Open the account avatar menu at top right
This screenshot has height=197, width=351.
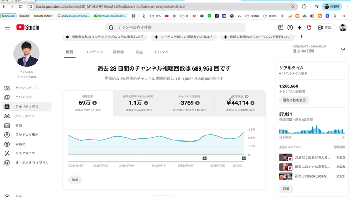pyautogui.click(x=343, y=27)
